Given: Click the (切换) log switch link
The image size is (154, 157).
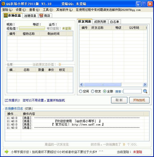Looking at the screenshot, I should pos(29,108).
